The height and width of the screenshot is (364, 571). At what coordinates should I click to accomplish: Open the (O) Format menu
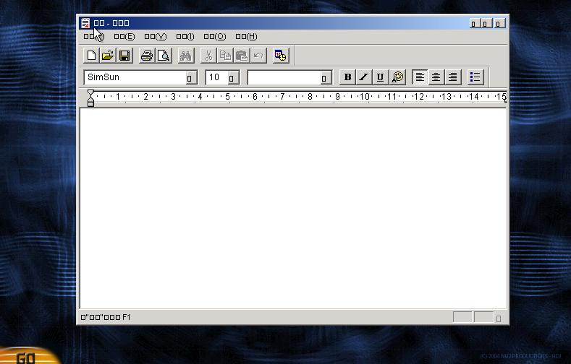(215, 36)
